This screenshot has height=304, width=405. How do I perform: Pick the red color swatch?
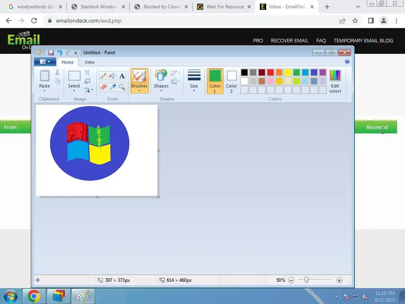tap(271, 72)
